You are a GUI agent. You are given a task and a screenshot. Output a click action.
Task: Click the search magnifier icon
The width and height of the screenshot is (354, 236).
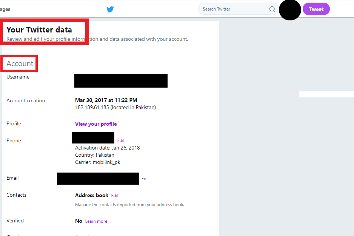(272, 9)
